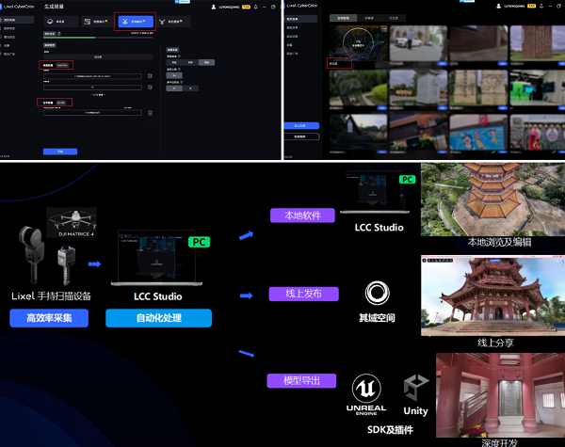Open the thumbnail of man beside white car
Image resolution: width=565 pixels, height=447 pixels.
(418, 43)
